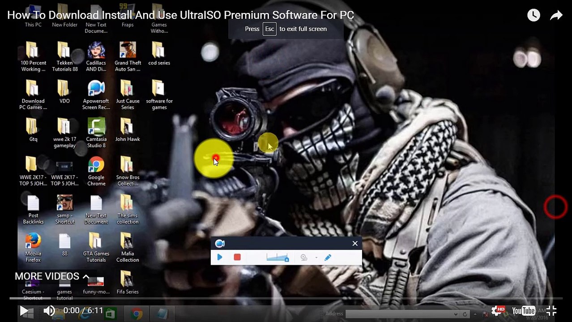Screen dimensions: 572x322
Task: Mute the video with the speaker icon
Action: point(49,310)
